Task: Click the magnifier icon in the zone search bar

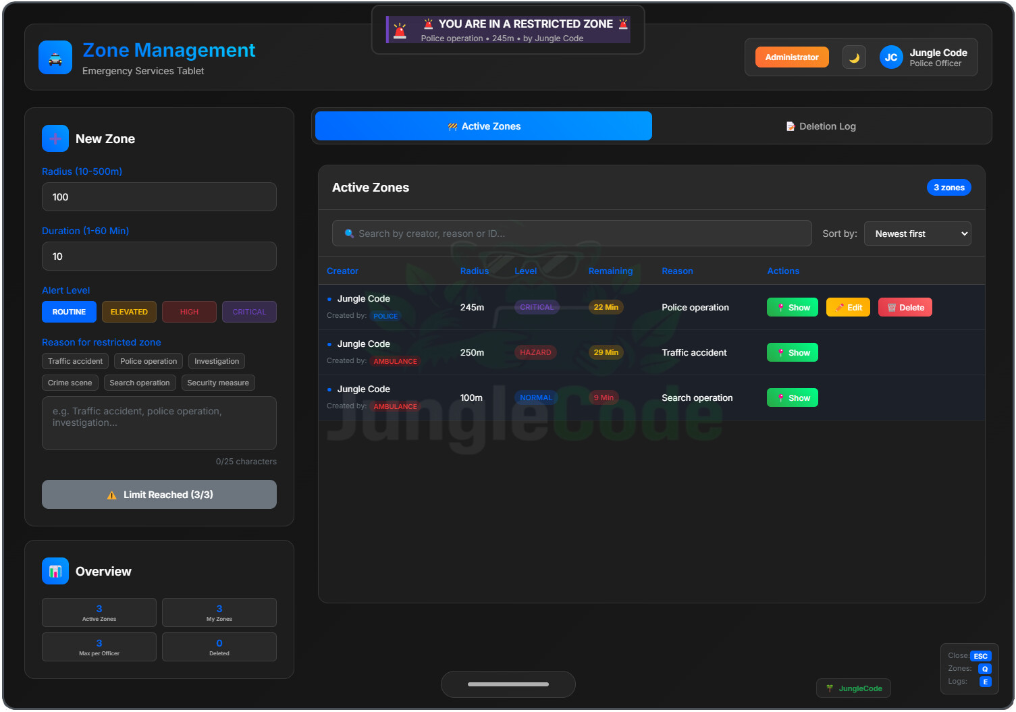Action: 348,233
